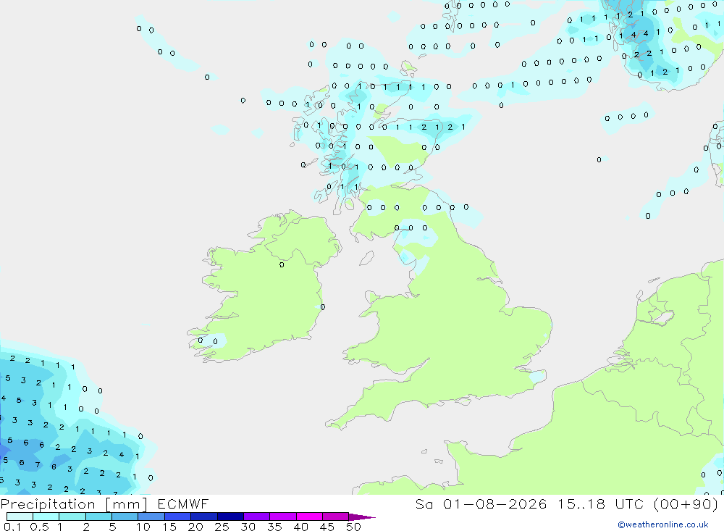
Task: Click the legend scale label "10"
Action: tap(143, 527)
